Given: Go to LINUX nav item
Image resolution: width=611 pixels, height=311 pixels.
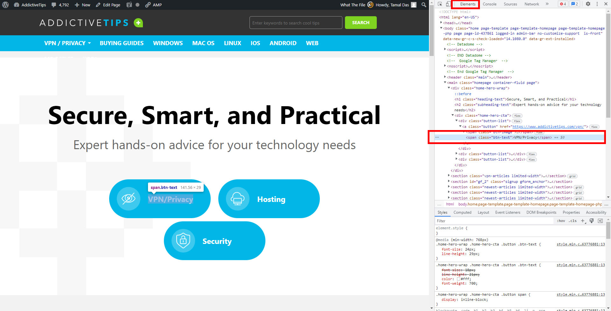Looking at the screenshot, I should [232, 43].
